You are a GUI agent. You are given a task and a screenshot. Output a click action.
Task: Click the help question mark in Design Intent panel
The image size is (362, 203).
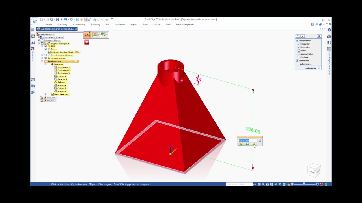(x=298, y=36)
